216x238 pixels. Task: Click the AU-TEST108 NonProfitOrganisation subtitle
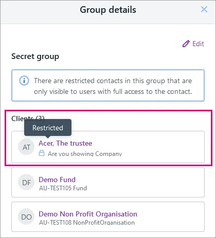(x=87, y=223)
